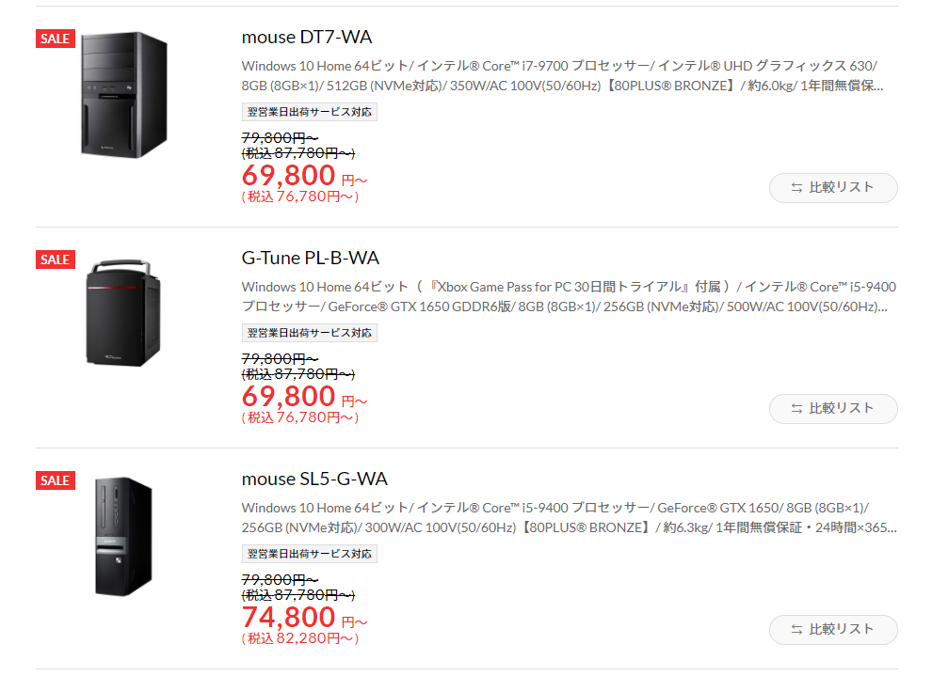Click the SALE badge on mouse DT7-WA
The width and height of the screenshot is (932, 676).
click(x=56, y=39)
